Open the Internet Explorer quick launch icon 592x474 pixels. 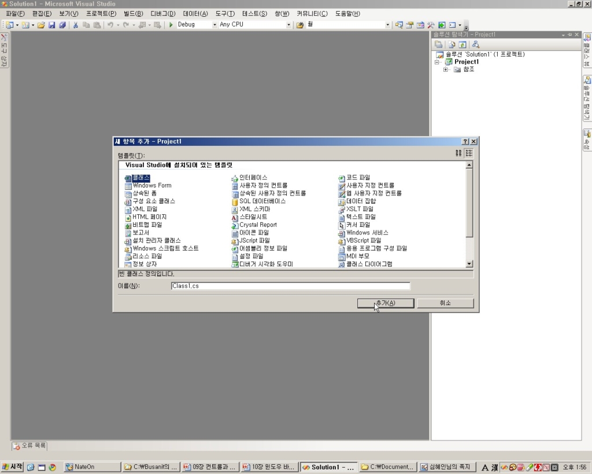(x=31, y=467)
